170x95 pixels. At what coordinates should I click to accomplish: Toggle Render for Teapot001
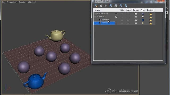[136, 20]
